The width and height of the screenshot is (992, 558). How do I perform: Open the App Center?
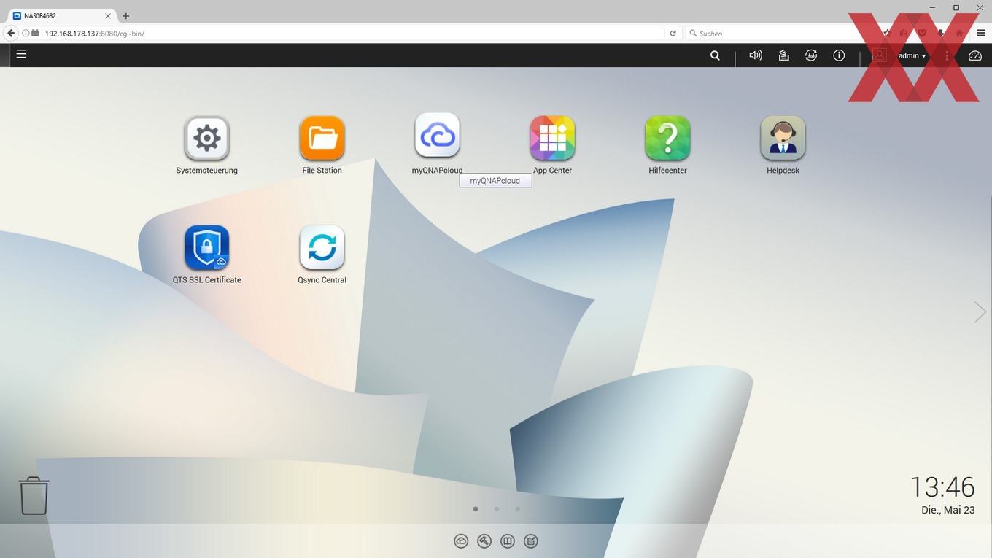tap(552, 138)
